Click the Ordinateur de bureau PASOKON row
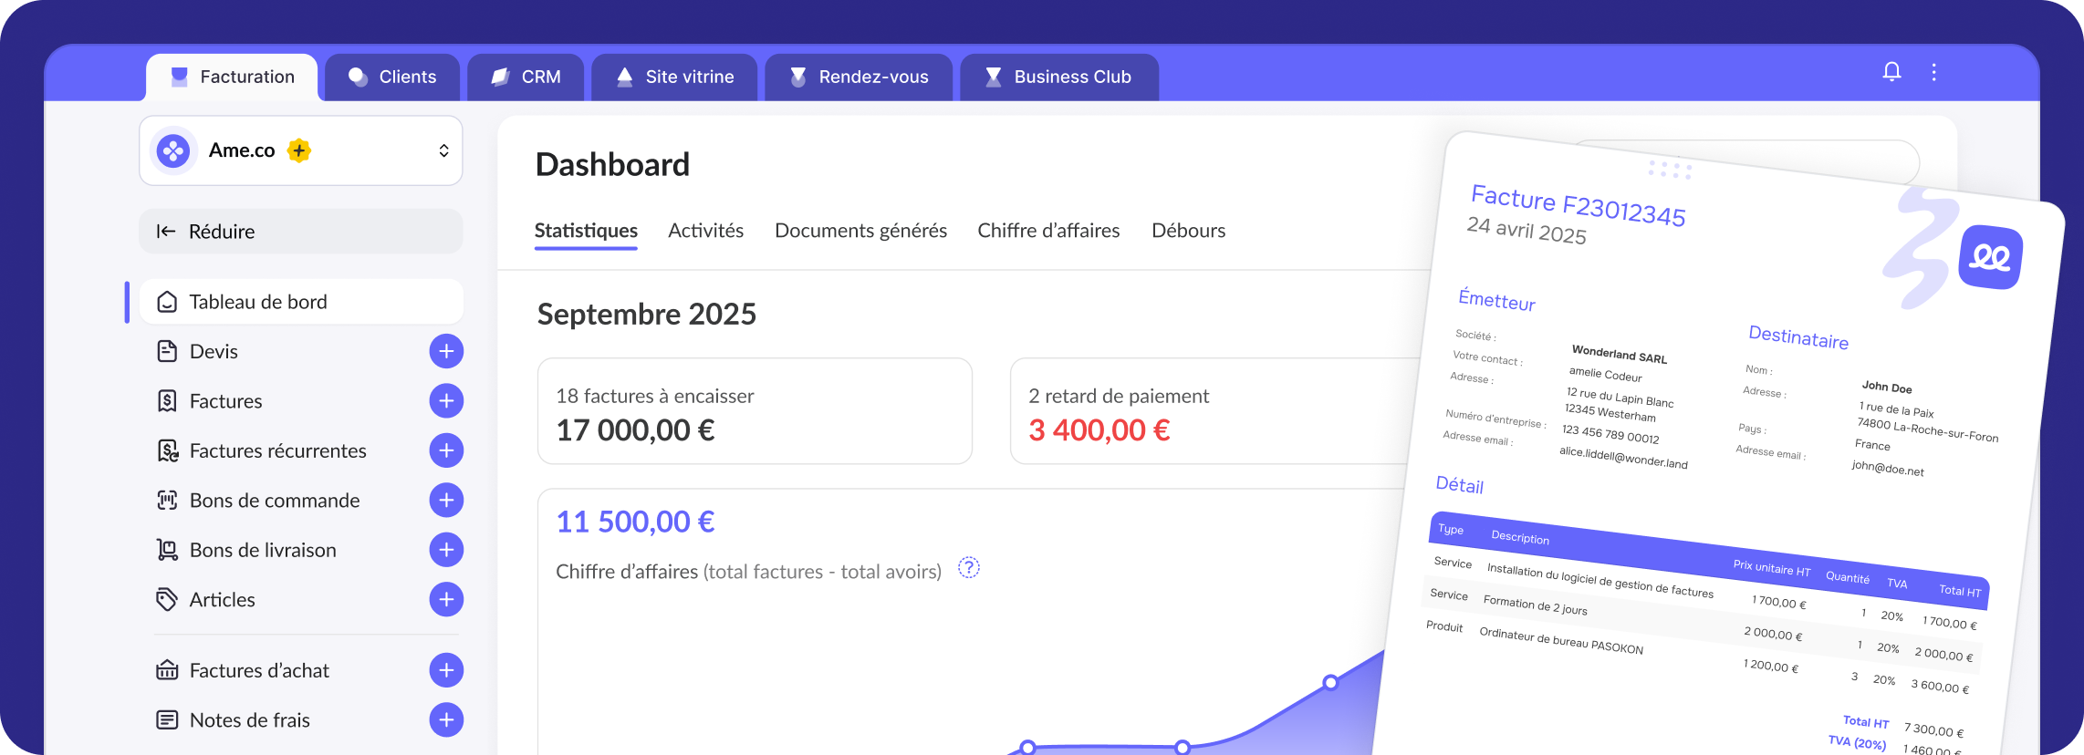The height and width of the screenshot is (755, 2084). 1699,657
